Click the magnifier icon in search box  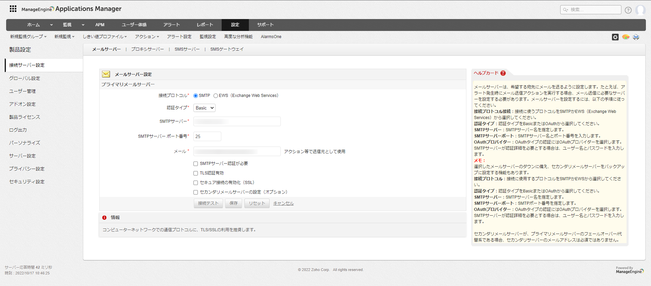point(565,10)
